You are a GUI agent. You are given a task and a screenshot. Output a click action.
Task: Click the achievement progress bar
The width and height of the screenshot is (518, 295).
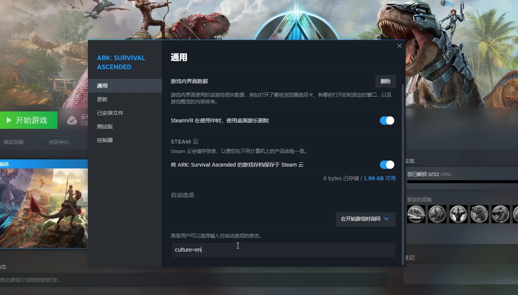tap(462, 182)
